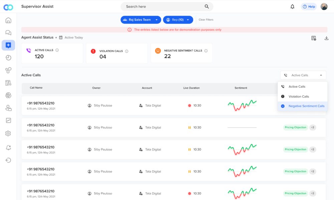Collapse the Active Calls filter dropdown
The width and height of the screenshot is (334, 200).
tap(303, 75)
